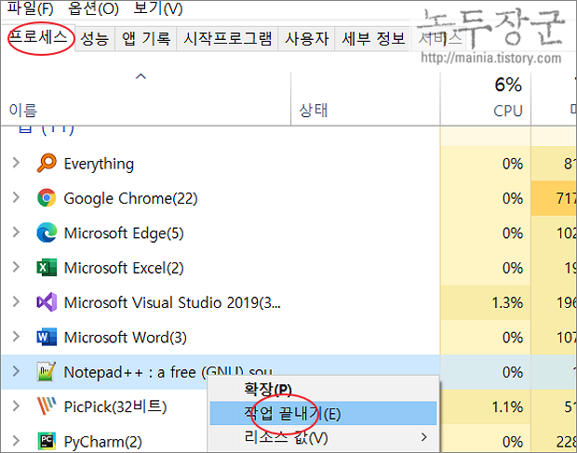Select the Everything process name
This screenshot has width=577, height=453.
coord(99,164)
